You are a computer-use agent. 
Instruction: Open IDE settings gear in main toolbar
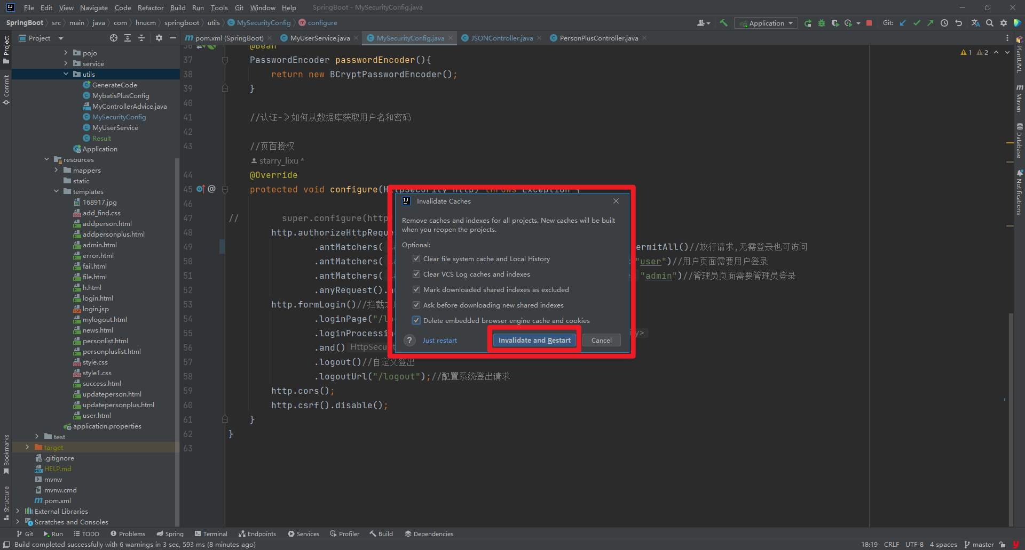[1004, 23]
